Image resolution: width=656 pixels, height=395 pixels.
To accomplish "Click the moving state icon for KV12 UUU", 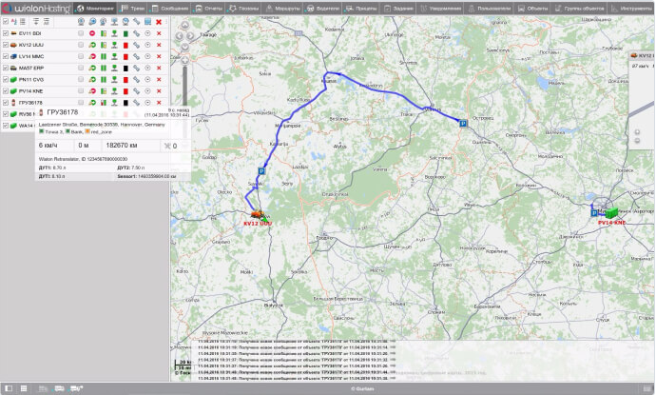I will [92, 45].
